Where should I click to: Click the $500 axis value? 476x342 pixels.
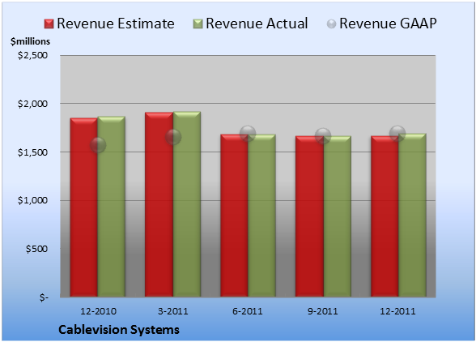tap(36, 249)
